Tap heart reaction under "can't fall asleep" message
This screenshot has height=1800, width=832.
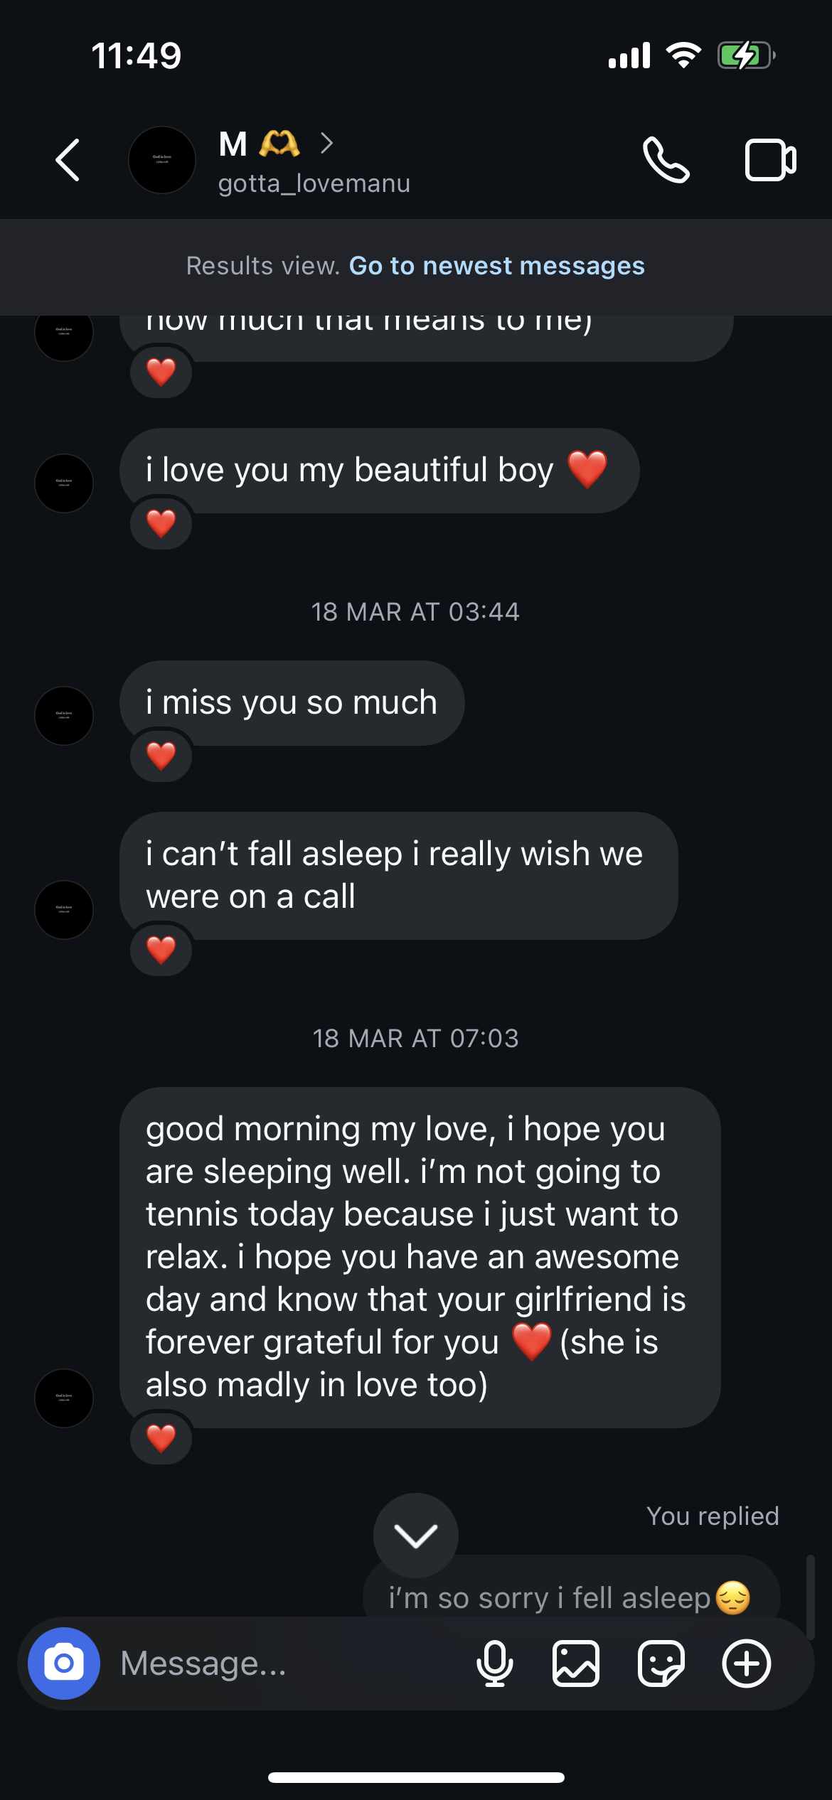pyautogui.click(x=161, y=950)
